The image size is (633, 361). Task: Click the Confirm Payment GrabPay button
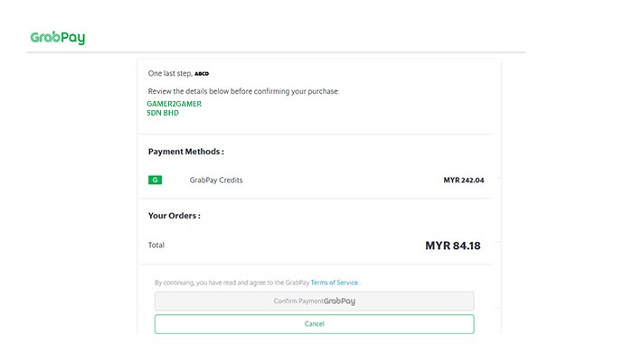314,301
